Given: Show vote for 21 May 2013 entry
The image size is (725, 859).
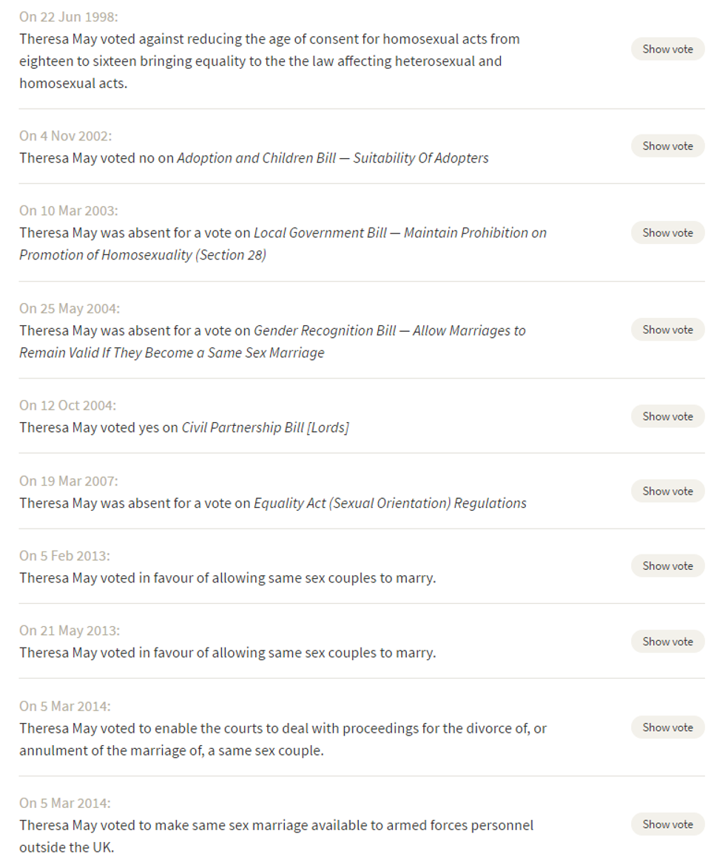Looking at the screenshot, I should (x=667, y=642).
